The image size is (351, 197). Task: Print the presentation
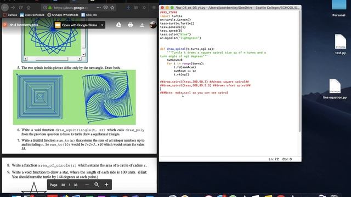tap(131, 25)
